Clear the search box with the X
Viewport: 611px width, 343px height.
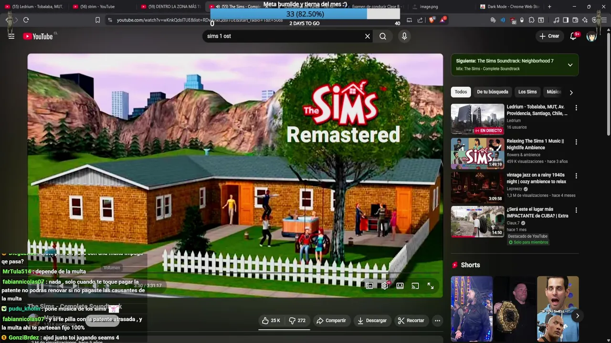pyautogui.click(x=368, y=36)
